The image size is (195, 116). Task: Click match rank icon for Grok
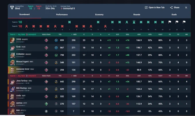(46, 48)
